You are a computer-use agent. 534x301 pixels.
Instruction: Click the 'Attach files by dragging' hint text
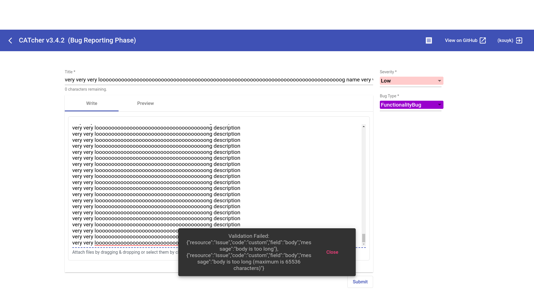tap(125, 252)
